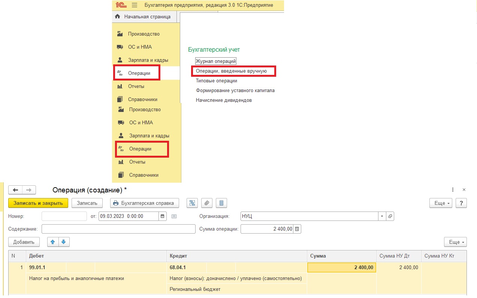477x298 pixels.
Task: Open the Еще menu beside help button
Action: point(441,203)
